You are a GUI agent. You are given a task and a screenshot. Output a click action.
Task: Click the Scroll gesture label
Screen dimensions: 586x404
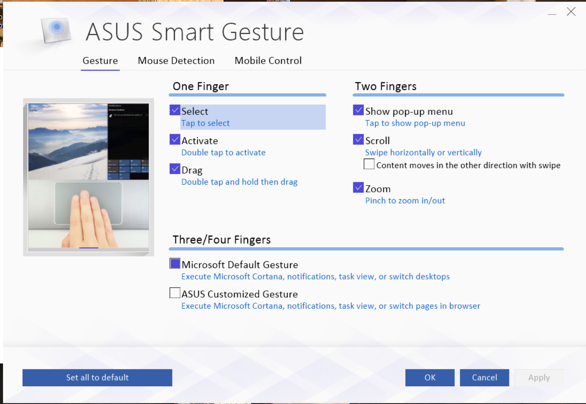[x=377, y=141]
